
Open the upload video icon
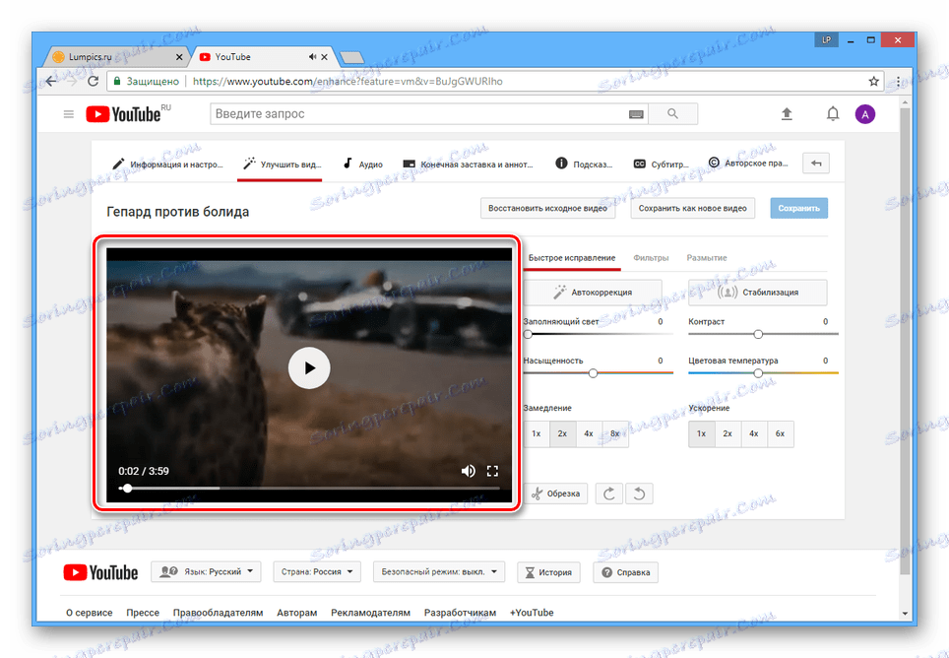[787, 114]
